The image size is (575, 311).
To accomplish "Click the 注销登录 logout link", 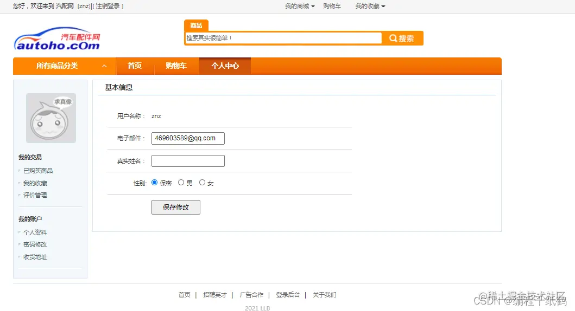I will click(108, 6).
